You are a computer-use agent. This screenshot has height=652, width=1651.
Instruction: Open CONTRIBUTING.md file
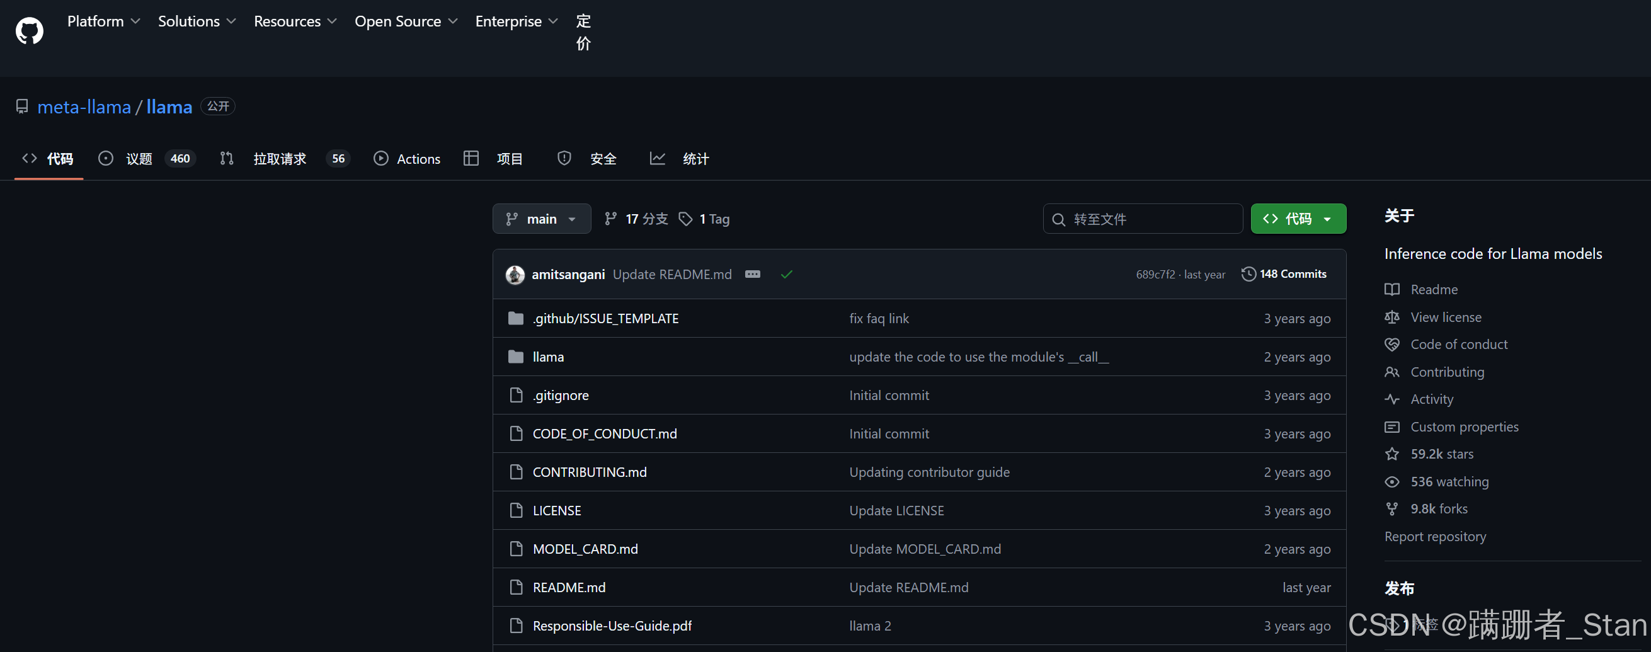point(589,472)
